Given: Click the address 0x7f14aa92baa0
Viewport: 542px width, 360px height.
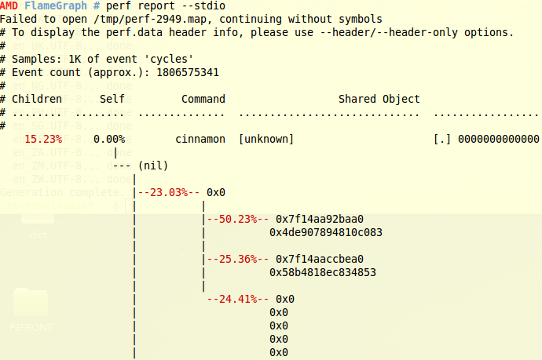Looking at the screenshot, I should click(320, 219).
